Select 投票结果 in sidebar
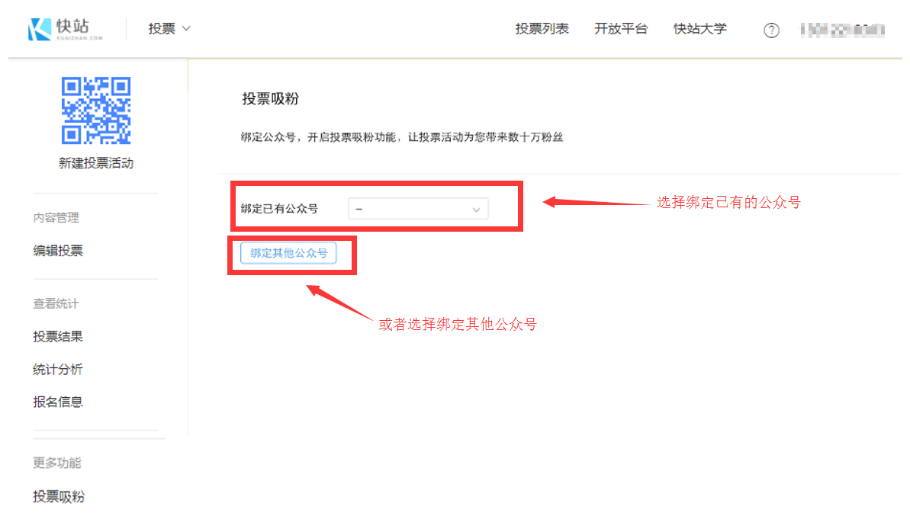 pyautogui.click(x=58, y=337)
